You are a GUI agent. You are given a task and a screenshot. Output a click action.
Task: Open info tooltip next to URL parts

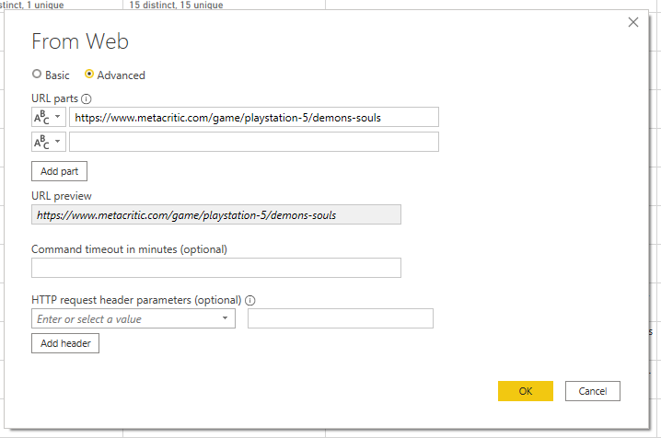tap(86, 99)
